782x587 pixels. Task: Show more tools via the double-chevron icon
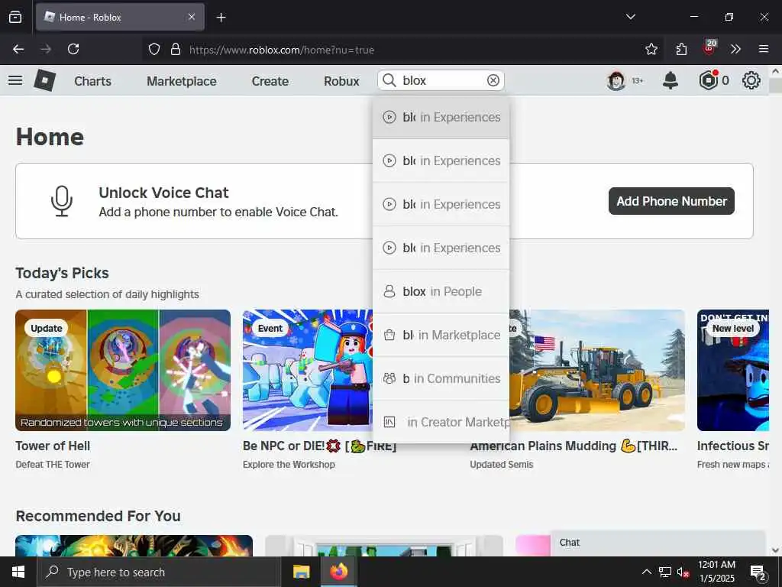tap(735, 49)
